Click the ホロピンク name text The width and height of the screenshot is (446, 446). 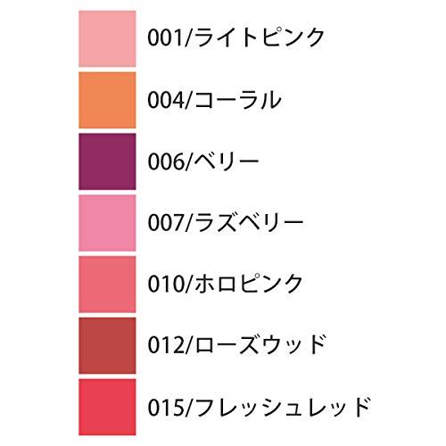point(249,284)
